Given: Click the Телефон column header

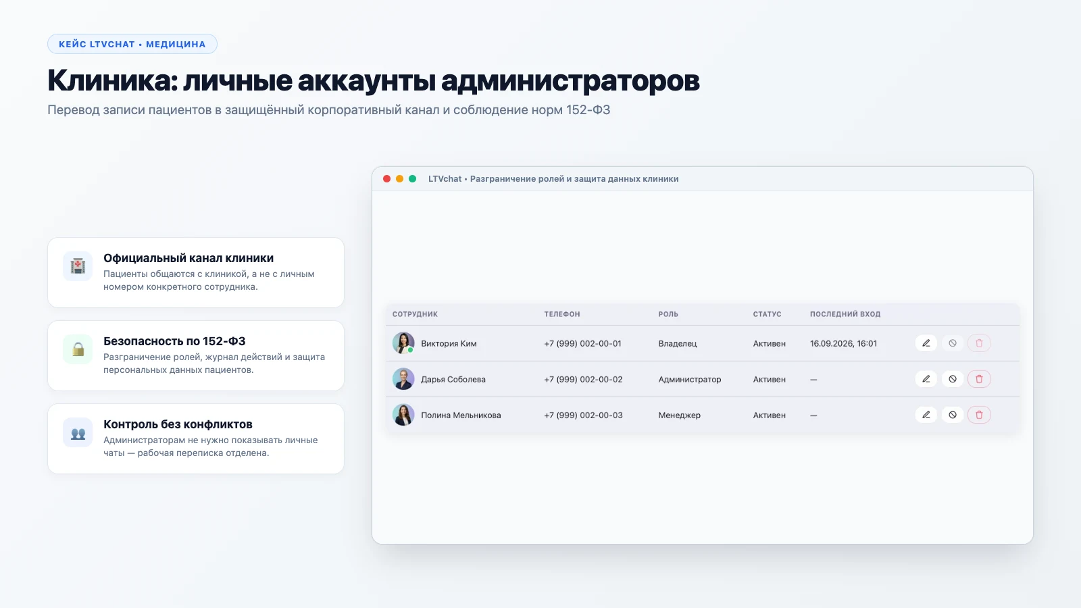Looking at the screenshot, I should click(x=562, y=314).
